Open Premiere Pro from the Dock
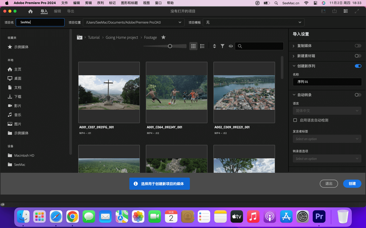The width and height of the screenshot is (366, 228). [319, 217]
